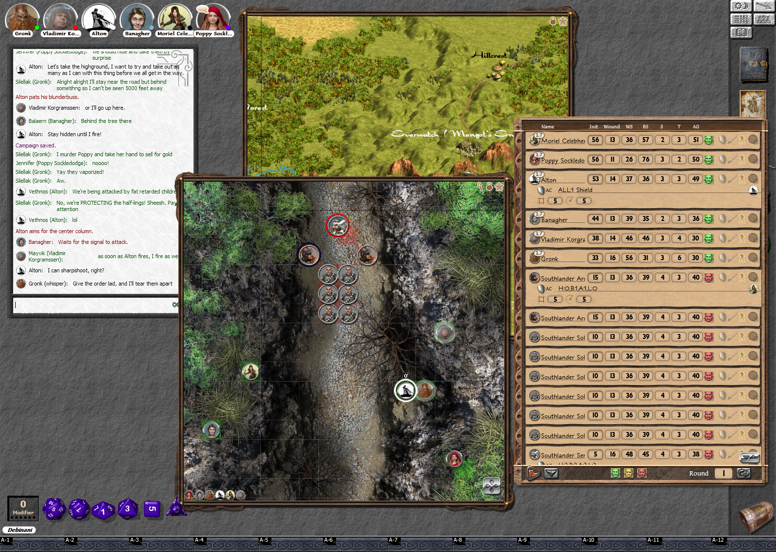
Task: Select hotkey bar slot A-1
Action: pyautogui.click(x=32, y=544)
